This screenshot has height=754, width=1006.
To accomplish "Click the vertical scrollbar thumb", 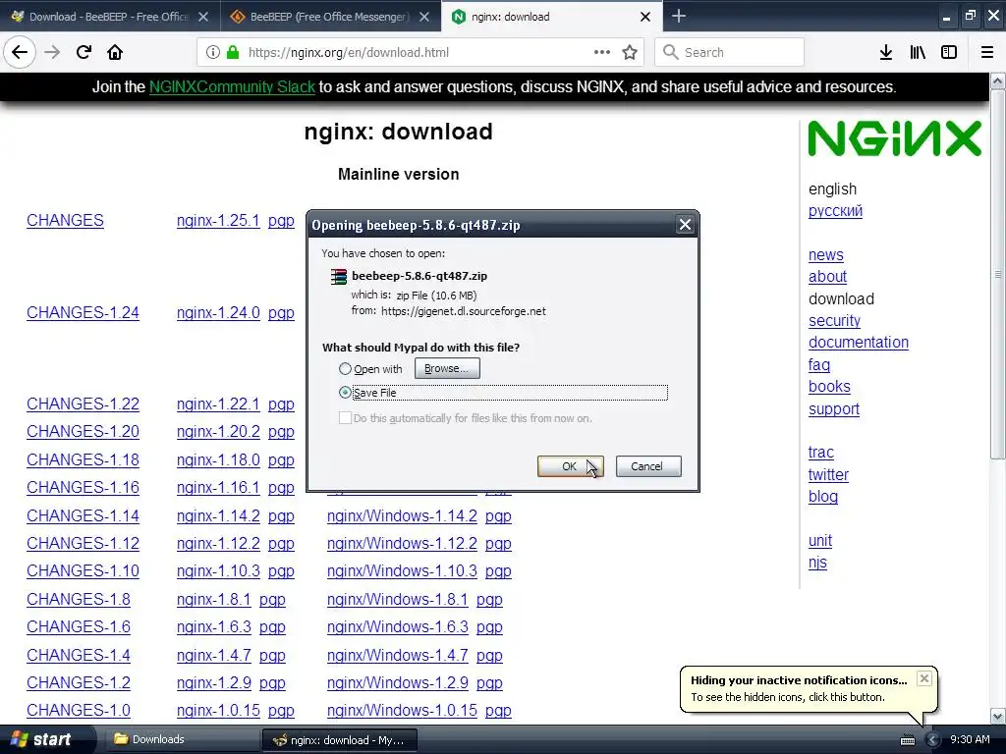I will pyautogui.click(x=998, y=274).
